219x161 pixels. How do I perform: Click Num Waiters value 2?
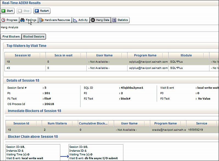tap(45, 130)
